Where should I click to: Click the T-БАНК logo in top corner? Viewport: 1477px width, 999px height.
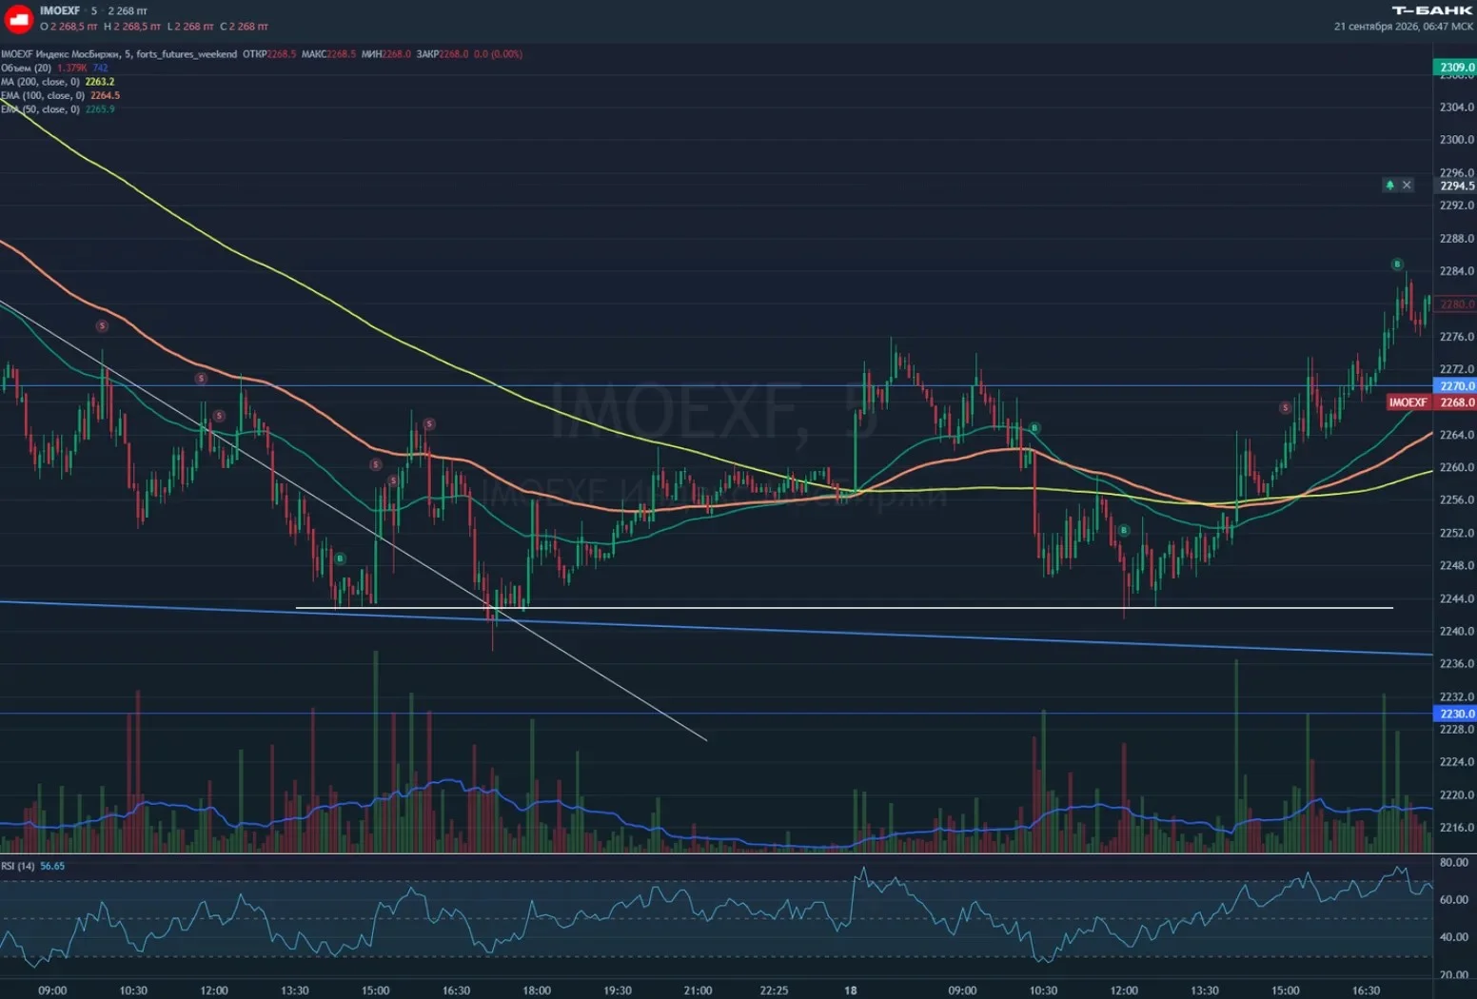pyautogui.click(x=1432, y=10)
